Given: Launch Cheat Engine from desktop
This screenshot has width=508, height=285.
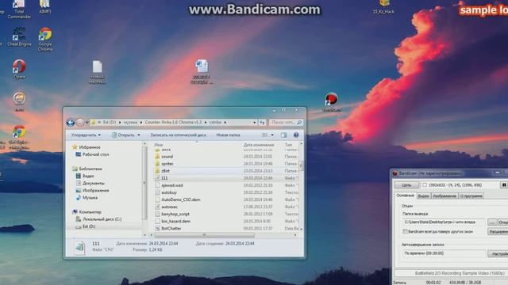Looking at the screenshot, I should click(19, 37).
